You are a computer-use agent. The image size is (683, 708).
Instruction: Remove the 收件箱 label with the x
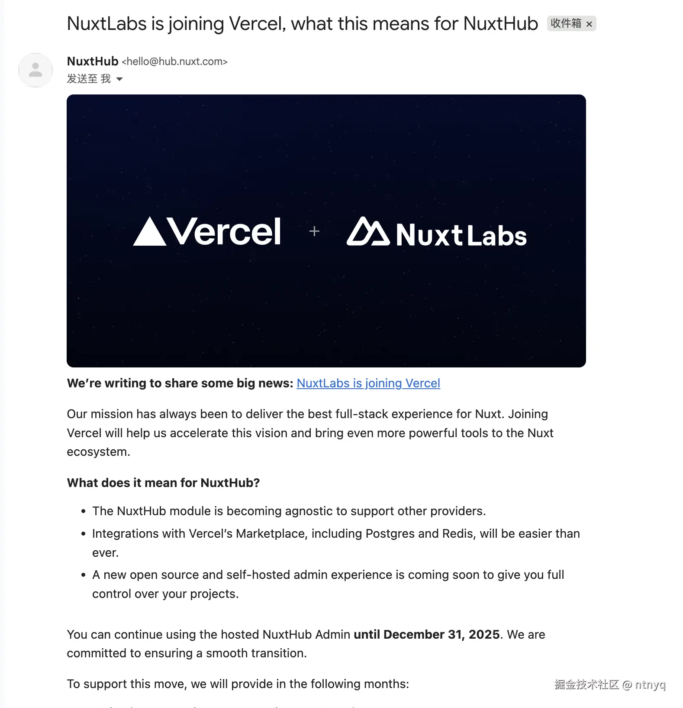click(x=589, y=24)
